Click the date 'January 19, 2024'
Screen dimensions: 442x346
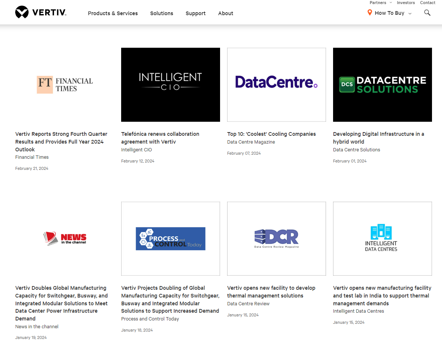pyautogui.click(x=31, y=337)
